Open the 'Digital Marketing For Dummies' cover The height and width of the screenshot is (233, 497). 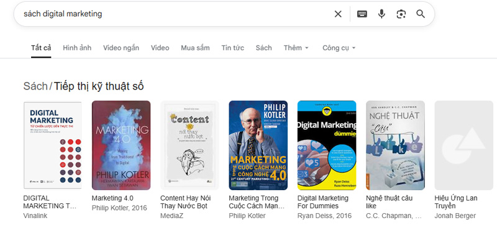(x=327, y=145)
